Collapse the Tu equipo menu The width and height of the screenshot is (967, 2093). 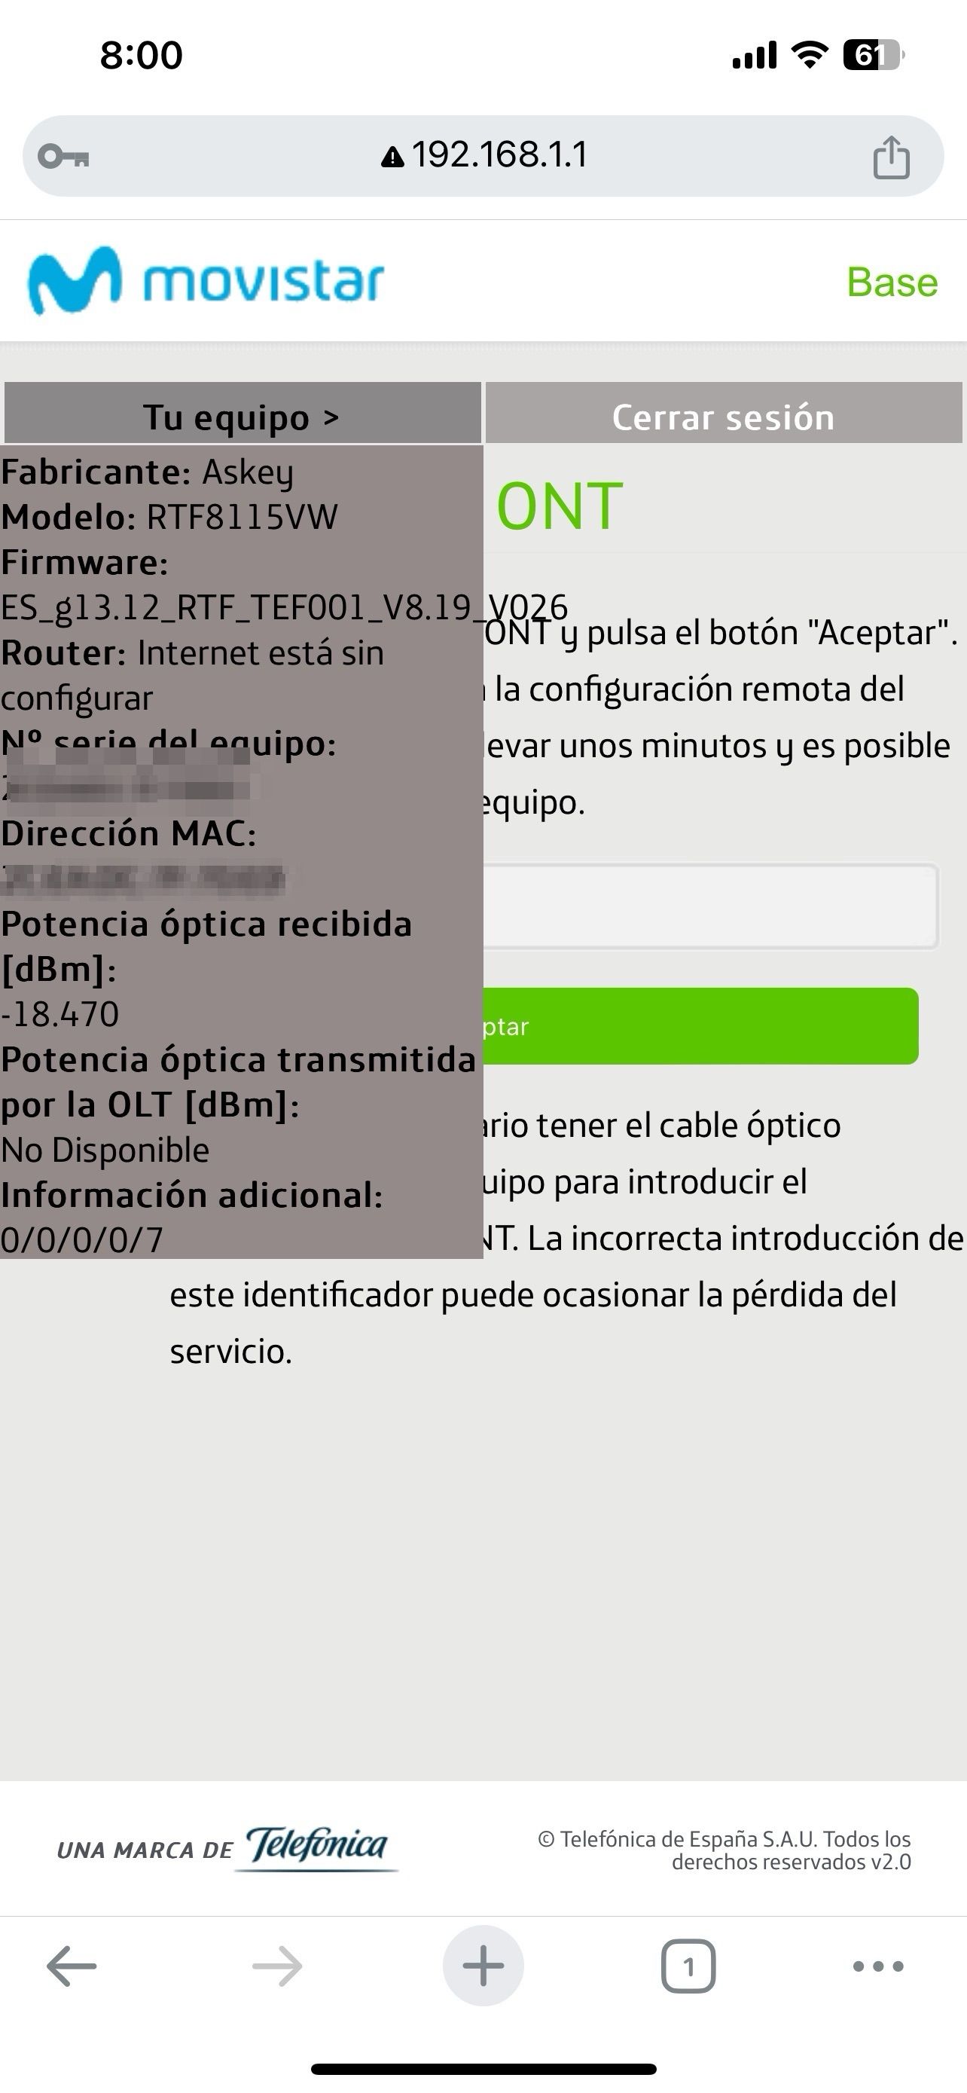pyautogui.click(x=243, y=414)
